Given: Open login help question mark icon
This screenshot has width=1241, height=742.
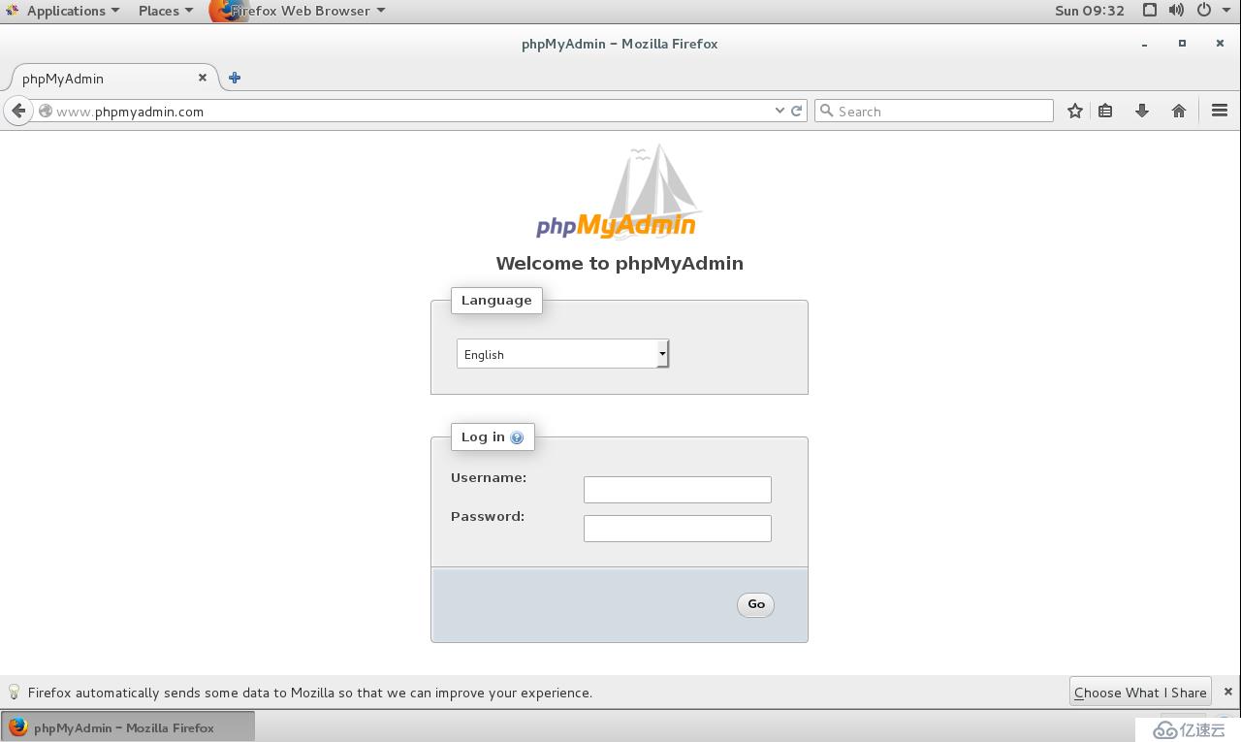Looking at the screenshot, I should click(517, 437).
